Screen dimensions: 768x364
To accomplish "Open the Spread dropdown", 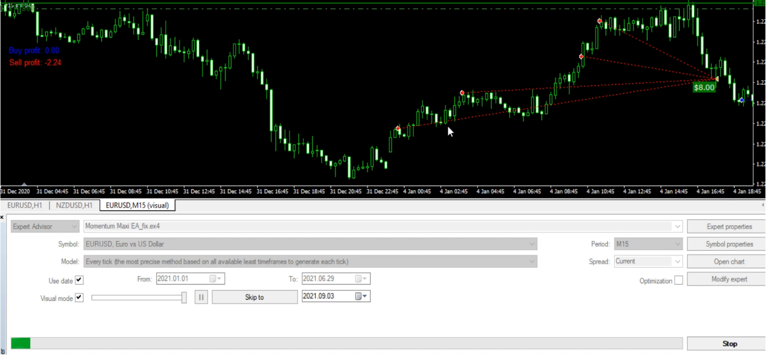I will tap(677, 261).
